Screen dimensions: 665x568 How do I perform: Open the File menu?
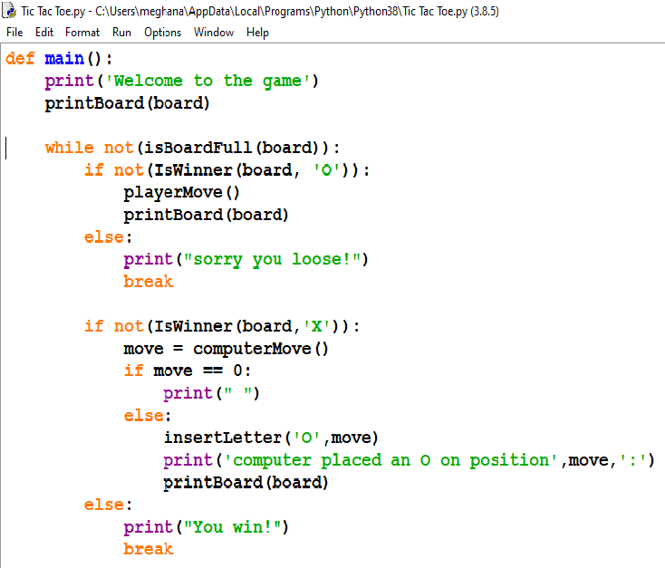14,33
